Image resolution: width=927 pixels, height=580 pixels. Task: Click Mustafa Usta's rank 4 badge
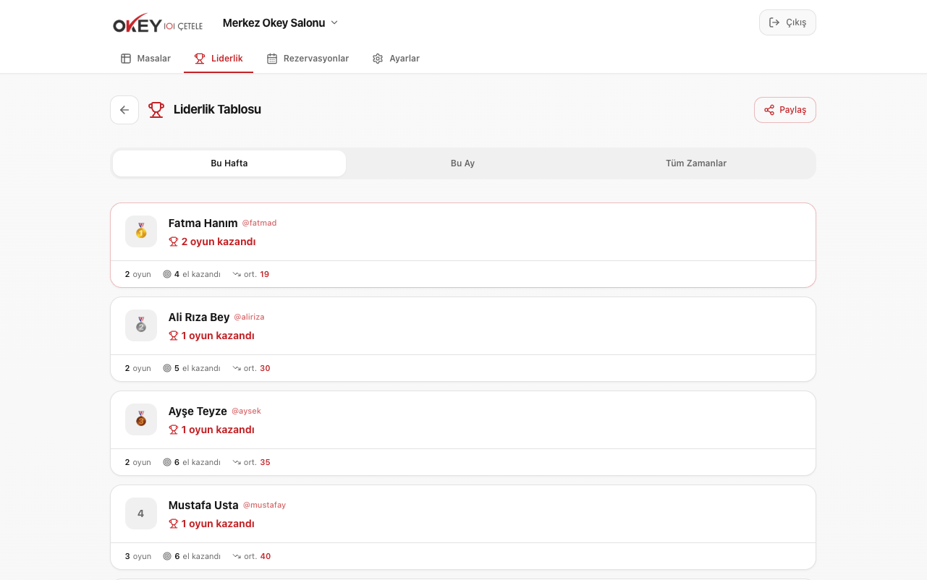pos(141,513)
